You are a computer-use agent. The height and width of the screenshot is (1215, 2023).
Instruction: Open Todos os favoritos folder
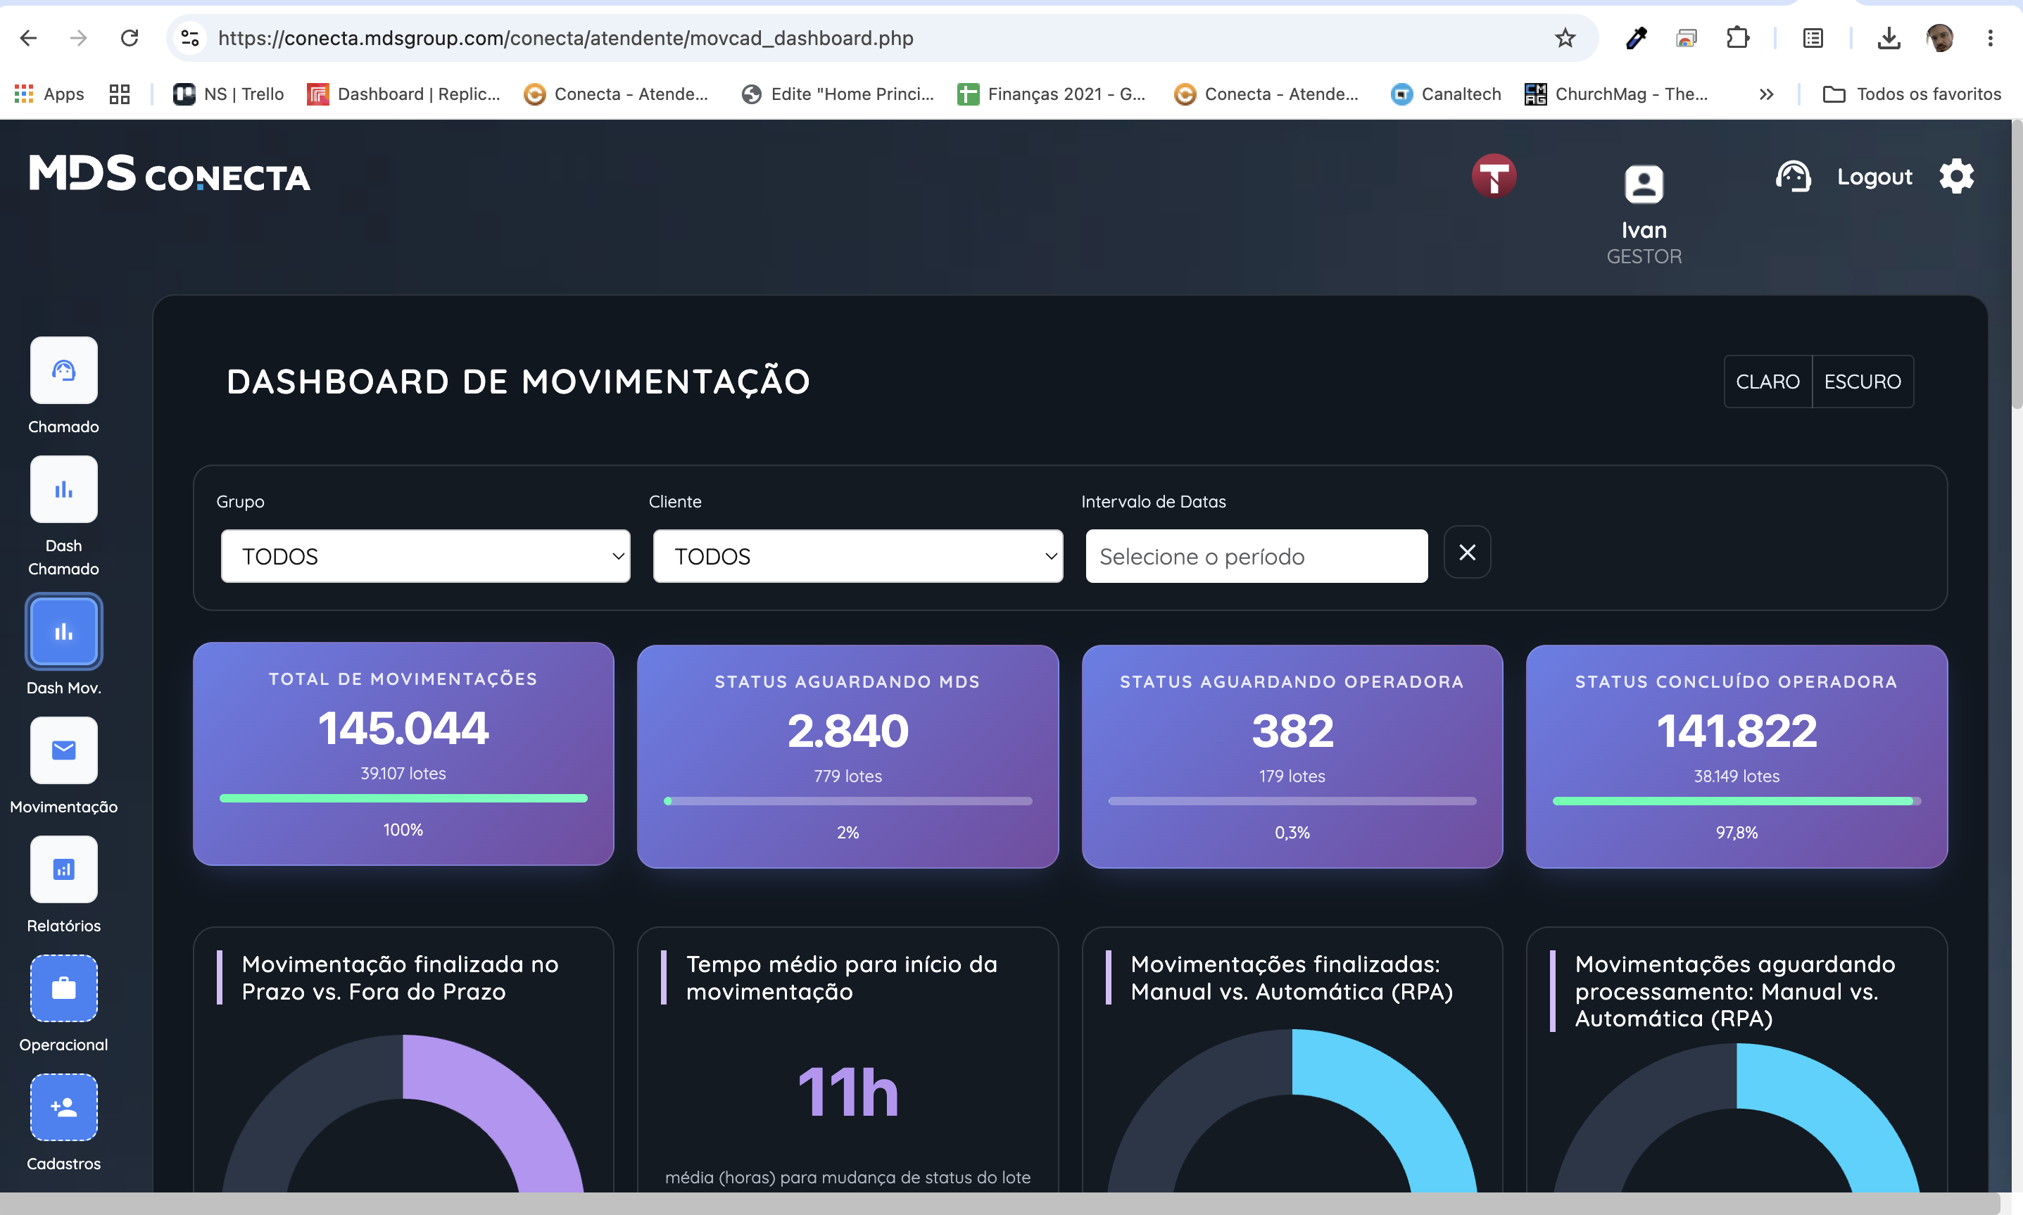(1912, 94)
